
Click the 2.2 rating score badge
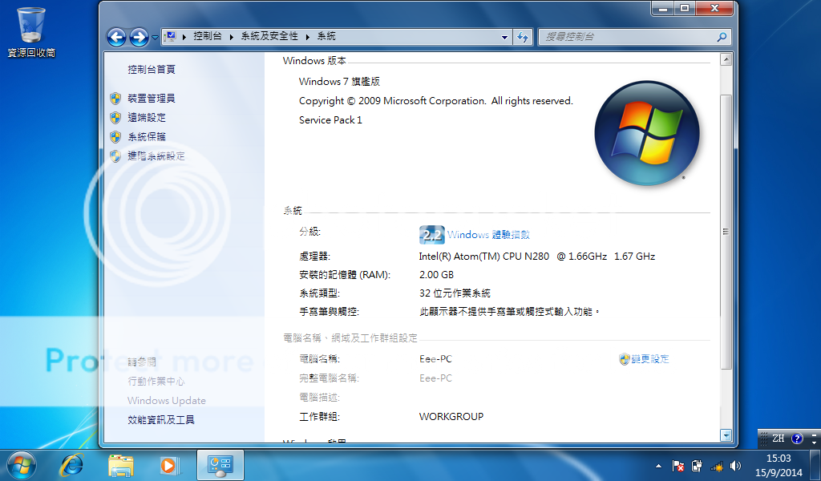tap(432, 234)
